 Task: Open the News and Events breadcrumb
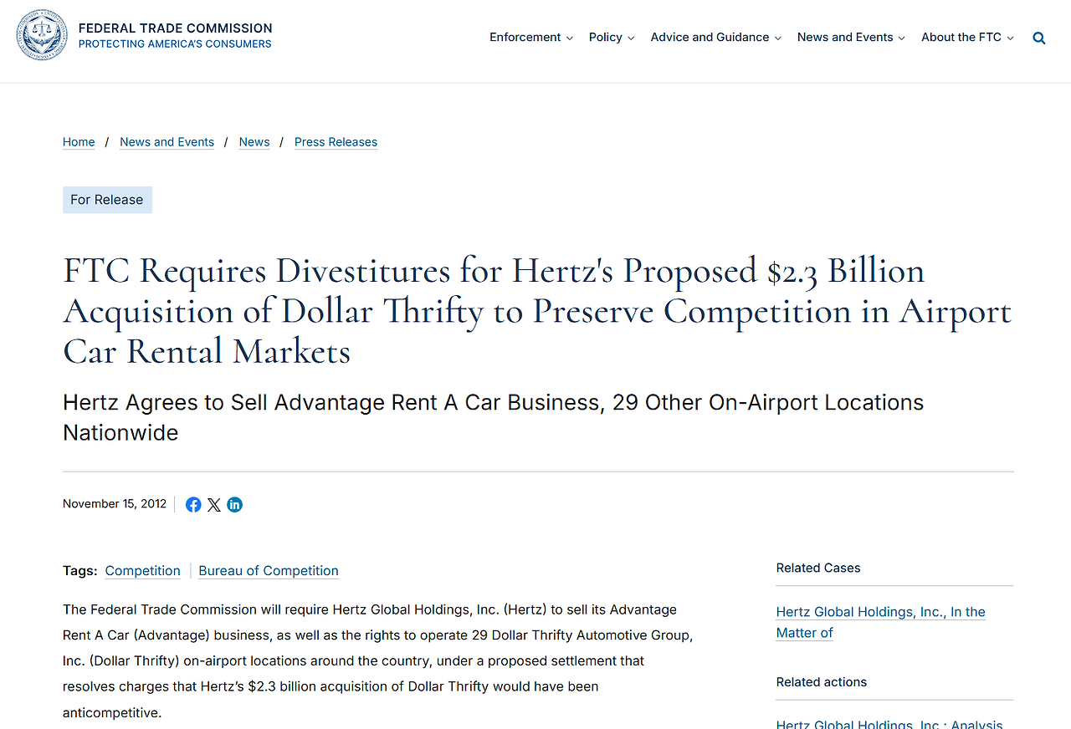(167, 142)
